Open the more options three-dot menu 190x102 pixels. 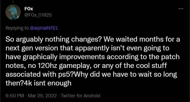[181, 9]
